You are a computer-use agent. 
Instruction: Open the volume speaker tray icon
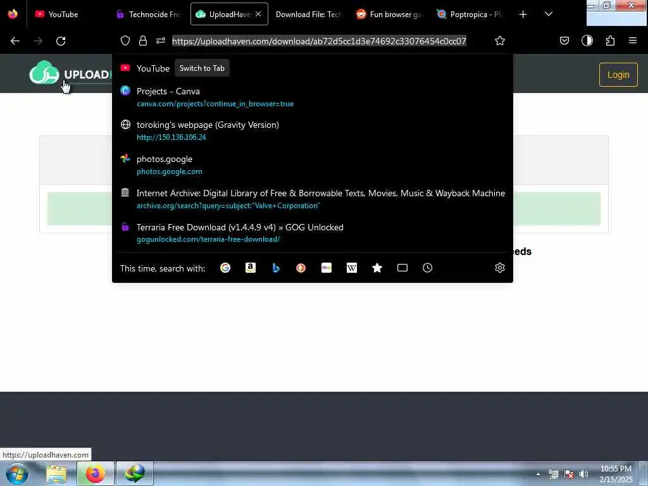point(583,474)
